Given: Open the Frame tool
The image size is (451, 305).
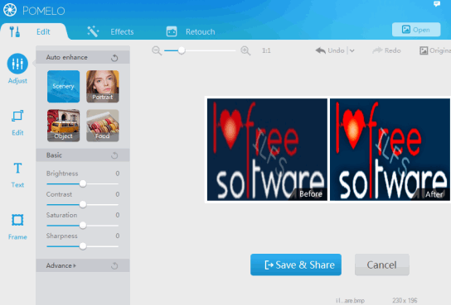Looking at the screenshot, I should [17, 220].
